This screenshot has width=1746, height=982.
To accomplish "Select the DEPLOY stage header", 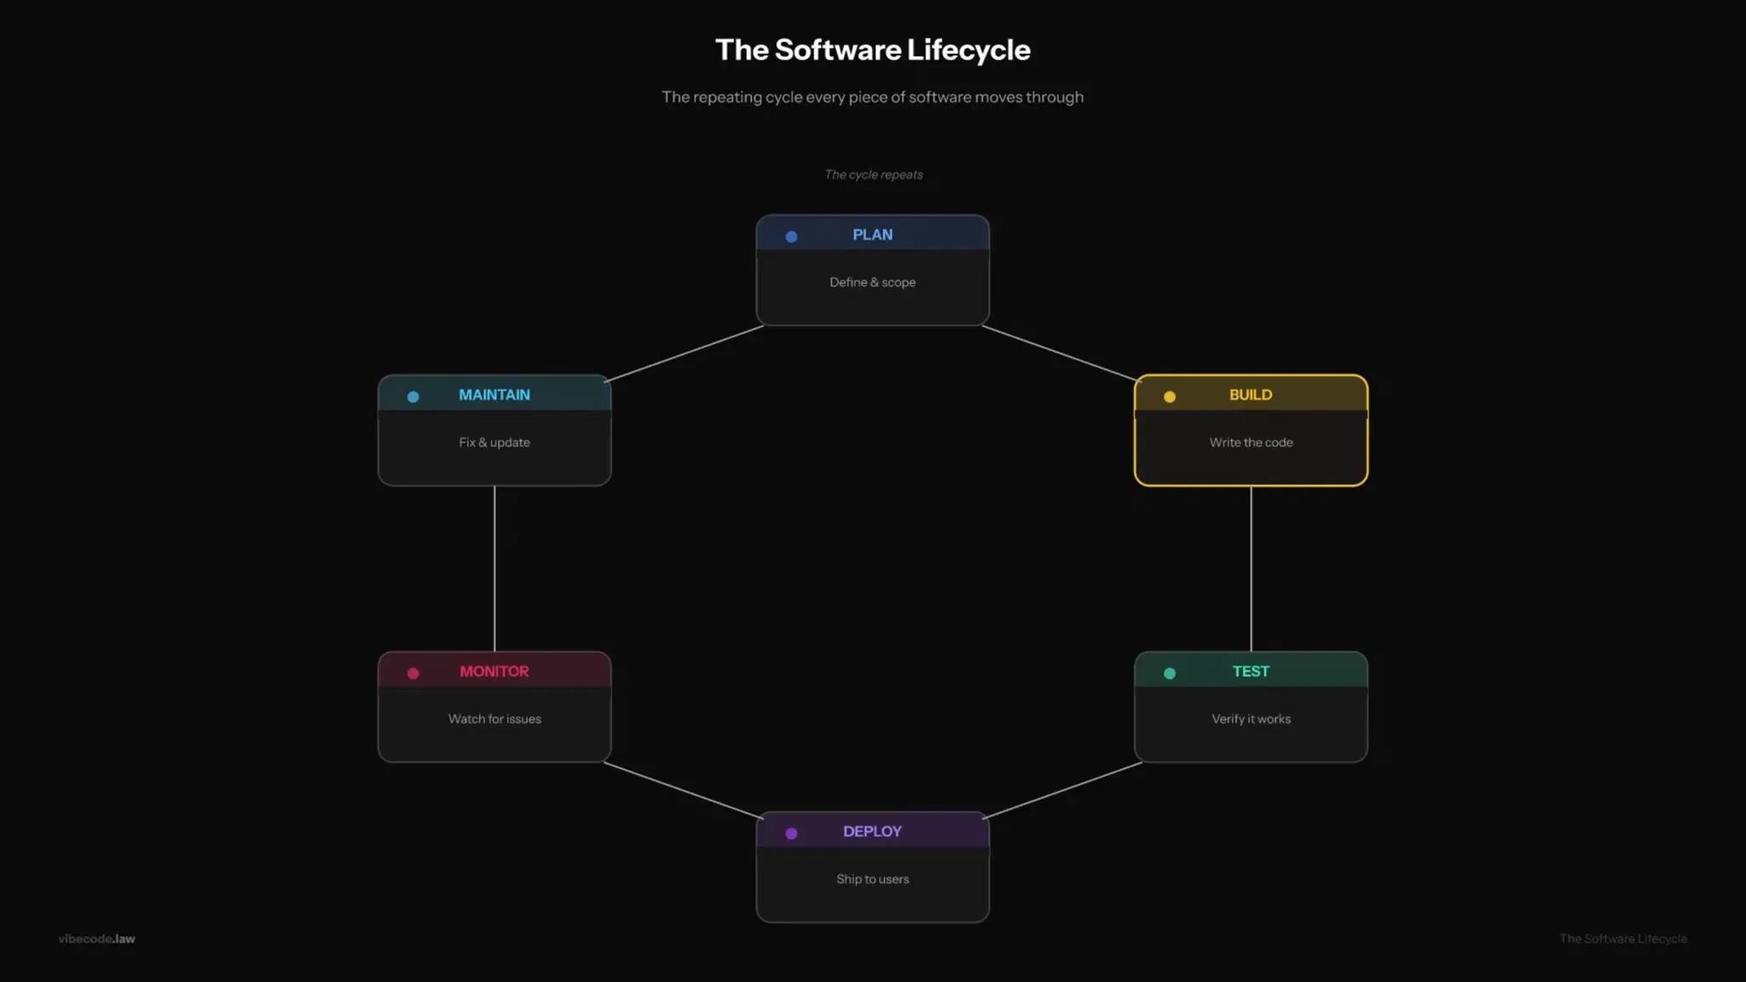I will [x=872, y=831].
